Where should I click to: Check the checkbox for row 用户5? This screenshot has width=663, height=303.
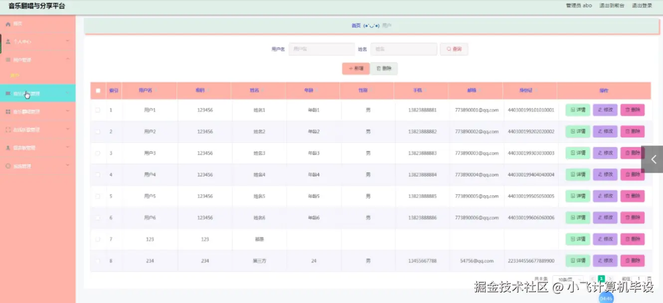98,196
